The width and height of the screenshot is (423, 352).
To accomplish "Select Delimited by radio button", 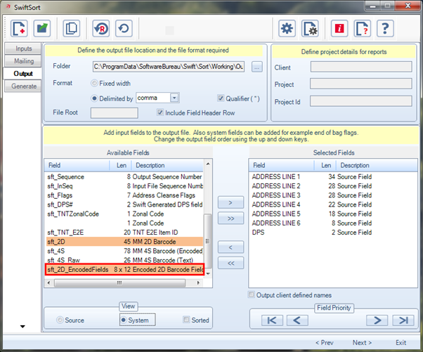I will [94, 98].
